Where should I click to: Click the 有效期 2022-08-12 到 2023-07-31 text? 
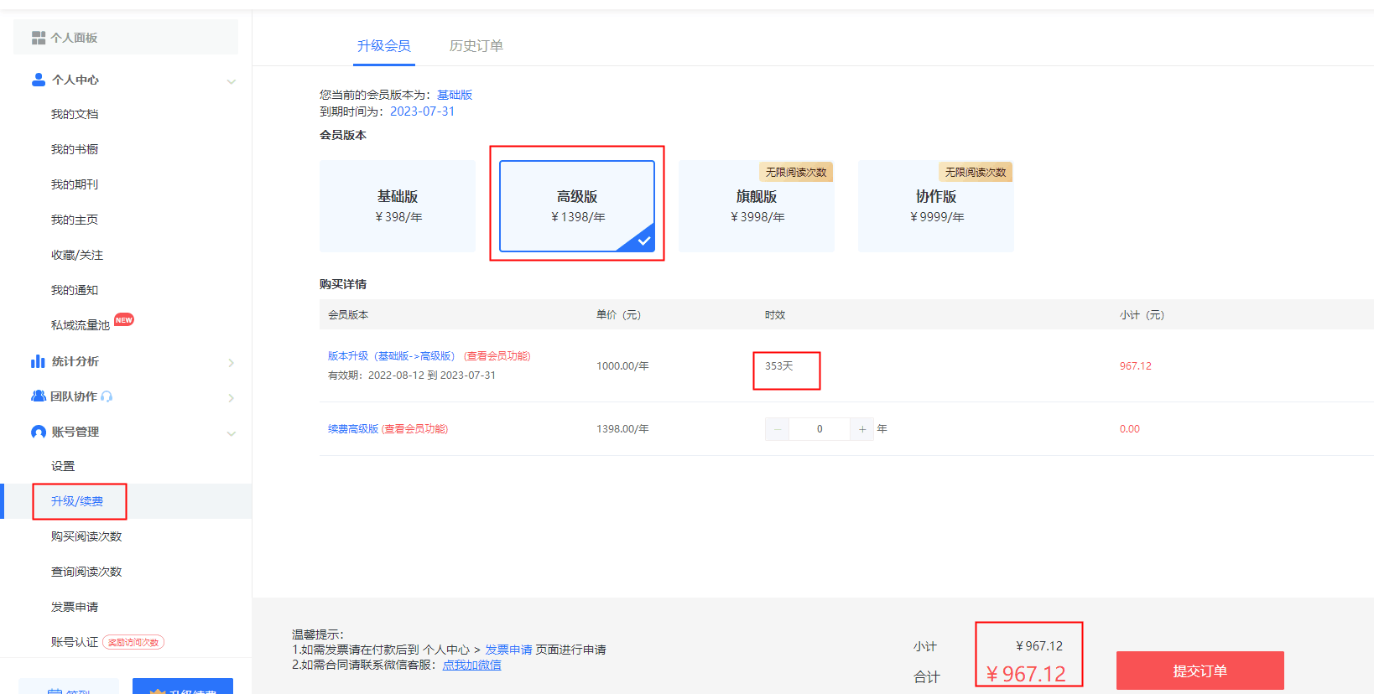point(412,375)
